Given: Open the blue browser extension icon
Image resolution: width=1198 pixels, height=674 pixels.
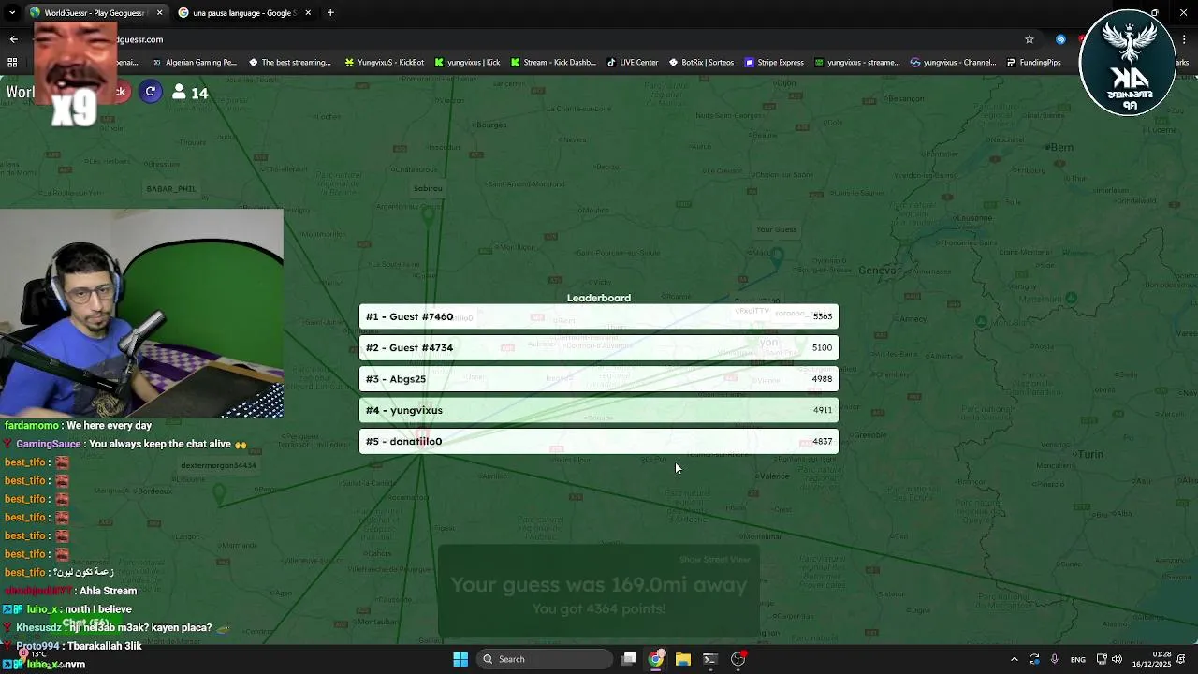Looking at the screenshot, I should 1060,39.
